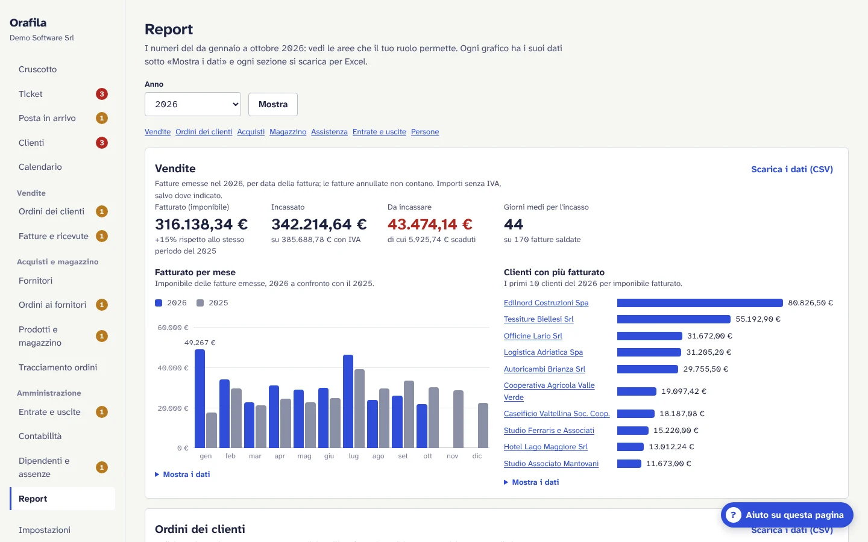Jump to Acquisti section link
The width and height of the screenshot is (868, 542).
pos(251,132)
